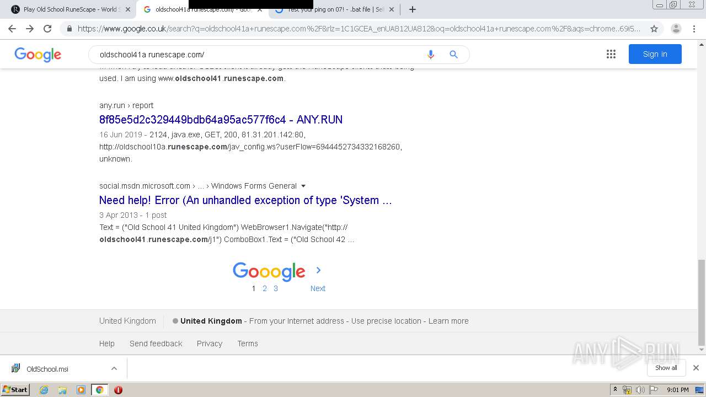Open the media player taskbar icon
The width and height of the screenshot is (706, 397).
81,390
